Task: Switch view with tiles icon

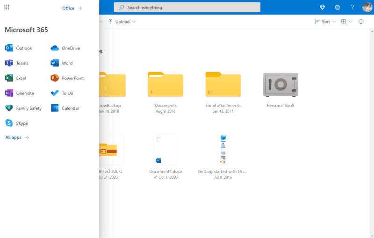Action: [x=344, y=22]
